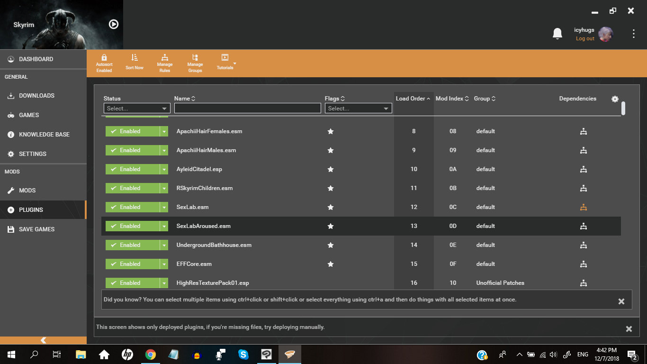This screenshot has height=364, width=647.
Task: Open Chrome from the taskbar
Action: tap(151, 355)
